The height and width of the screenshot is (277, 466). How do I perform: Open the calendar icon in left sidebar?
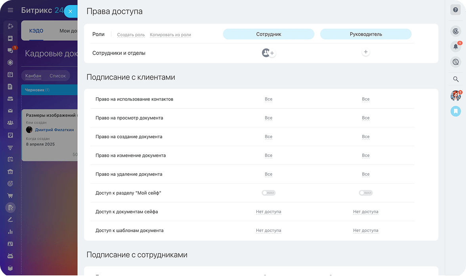coord(10,74)
